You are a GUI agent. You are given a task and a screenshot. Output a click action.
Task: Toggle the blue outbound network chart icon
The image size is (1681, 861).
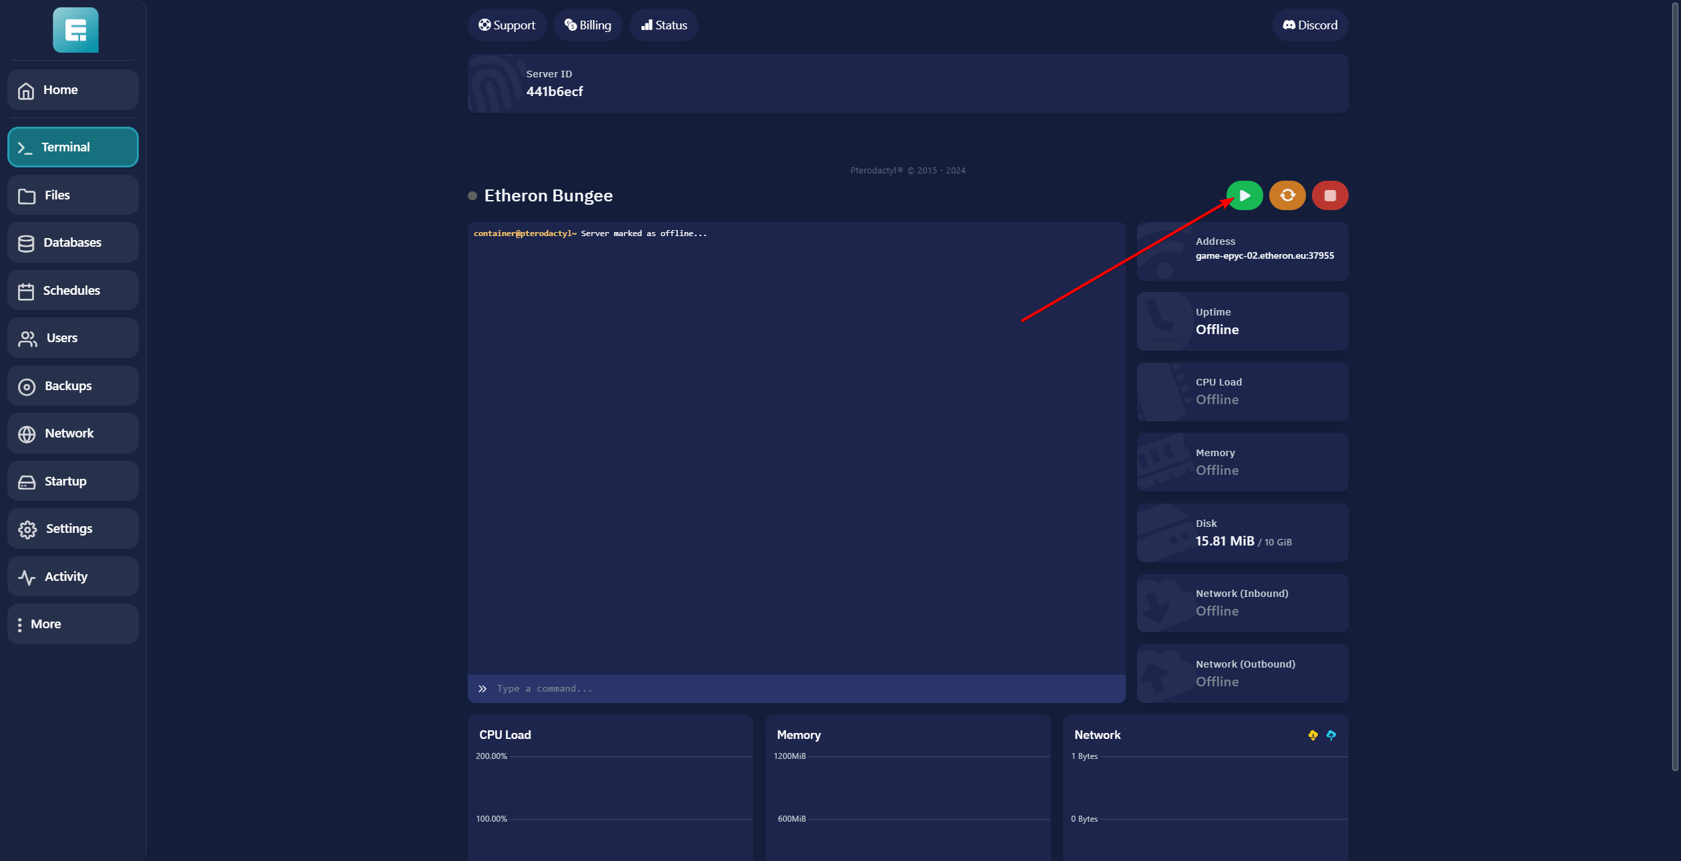[1331, 735]
